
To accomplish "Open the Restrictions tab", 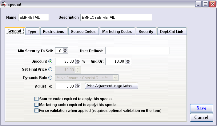I will 54,31.
